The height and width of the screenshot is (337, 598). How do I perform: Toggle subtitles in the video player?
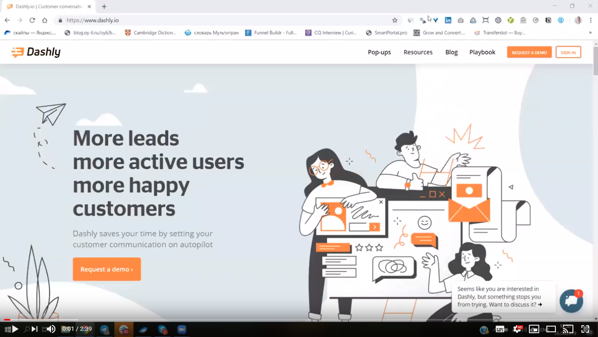click(500, 329)
